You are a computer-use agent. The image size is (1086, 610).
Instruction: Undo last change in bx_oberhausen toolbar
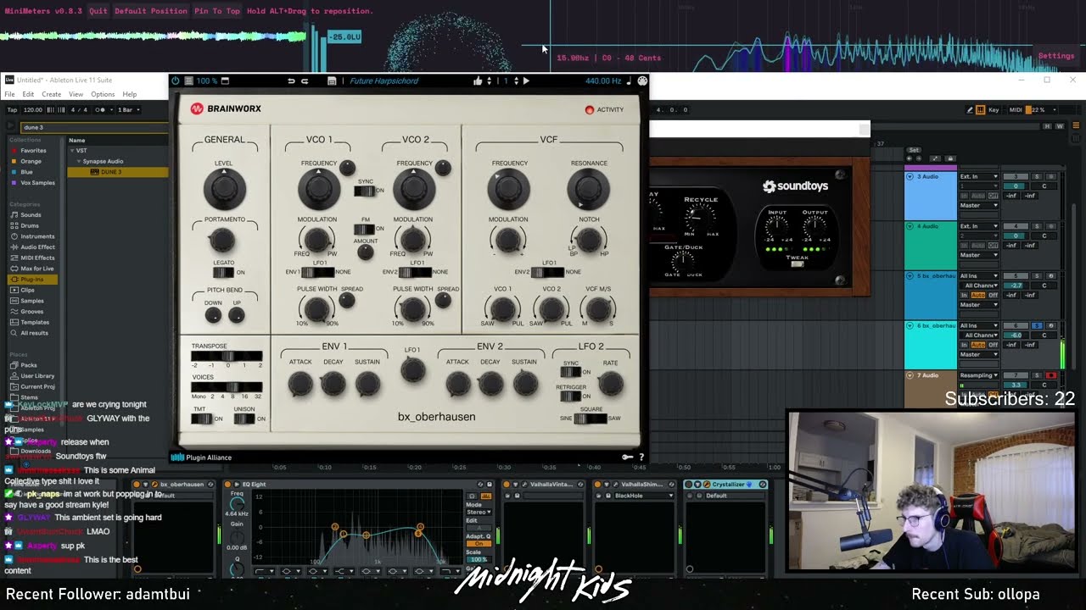[291, 80]
